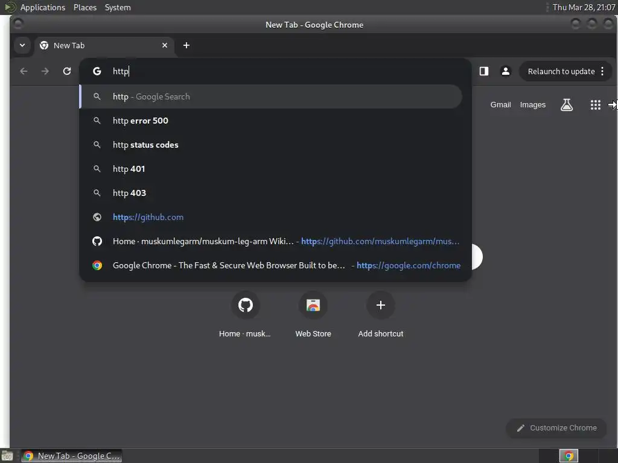Expand the tab search dropdown

[22, 45]
